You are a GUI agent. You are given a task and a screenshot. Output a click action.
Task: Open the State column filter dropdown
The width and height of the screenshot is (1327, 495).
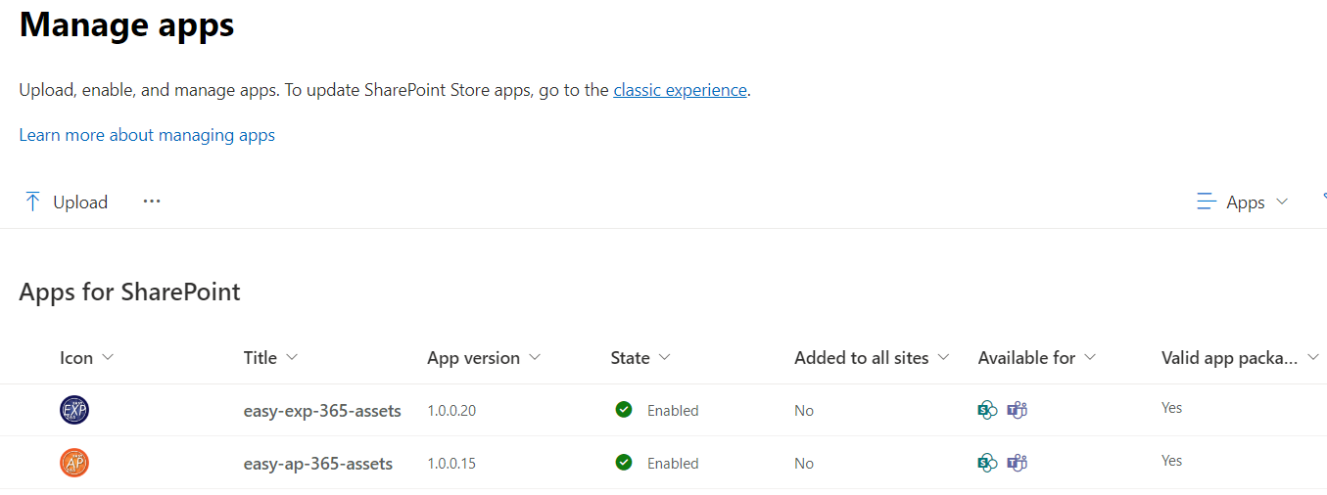pos(665,358)
